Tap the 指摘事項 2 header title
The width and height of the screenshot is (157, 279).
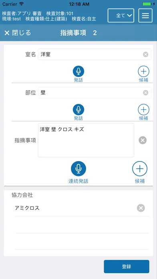[78, 33]
